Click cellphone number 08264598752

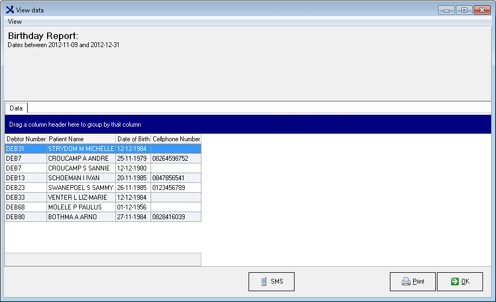click(x=176, y=159)
